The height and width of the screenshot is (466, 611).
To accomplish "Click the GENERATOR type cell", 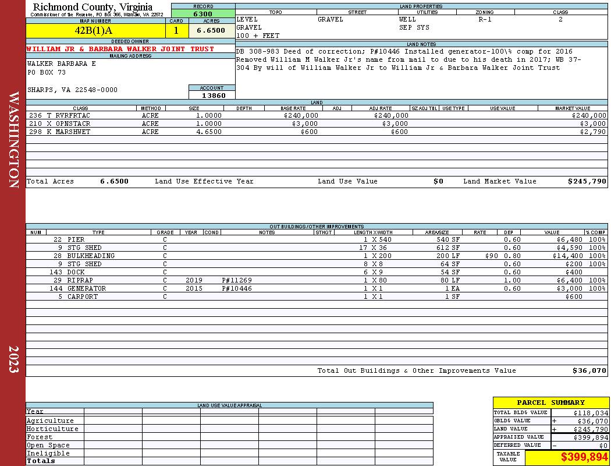I will pyautogui.click(x=87, y=289).
